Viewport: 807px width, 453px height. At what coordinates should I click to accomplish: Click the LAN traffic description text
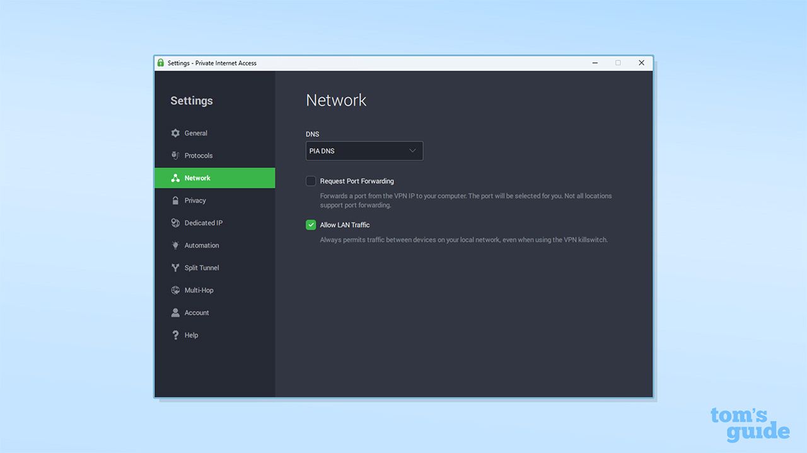[464, 240]
